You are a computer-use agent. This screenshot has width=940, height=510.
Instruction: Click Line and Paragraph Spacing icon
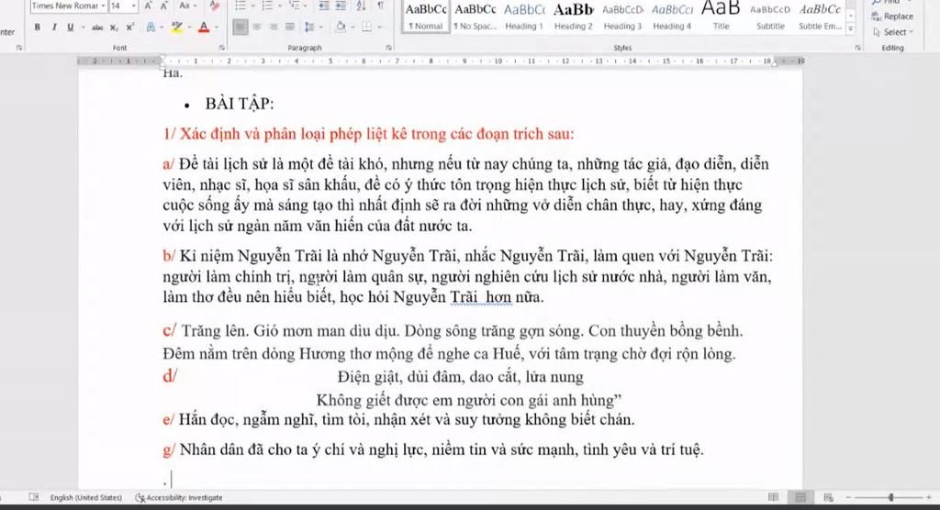tap(309, 27)
